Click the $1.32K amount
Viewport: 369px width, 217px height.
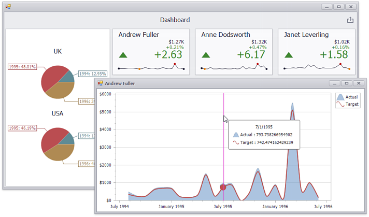(259, 42)
